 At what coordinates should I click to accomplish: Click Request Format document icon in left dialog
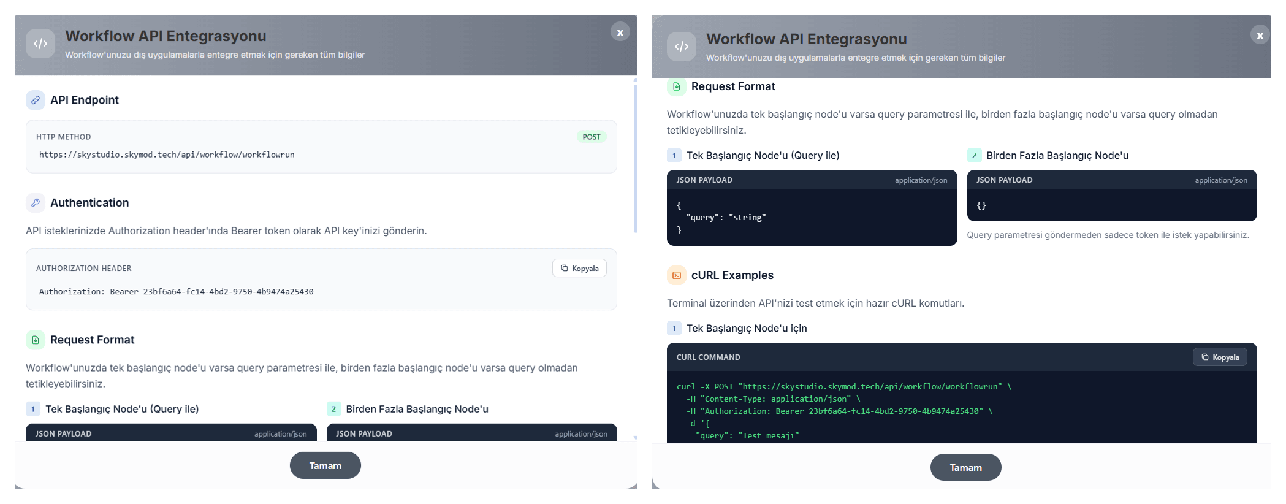[x=36, y=340]
